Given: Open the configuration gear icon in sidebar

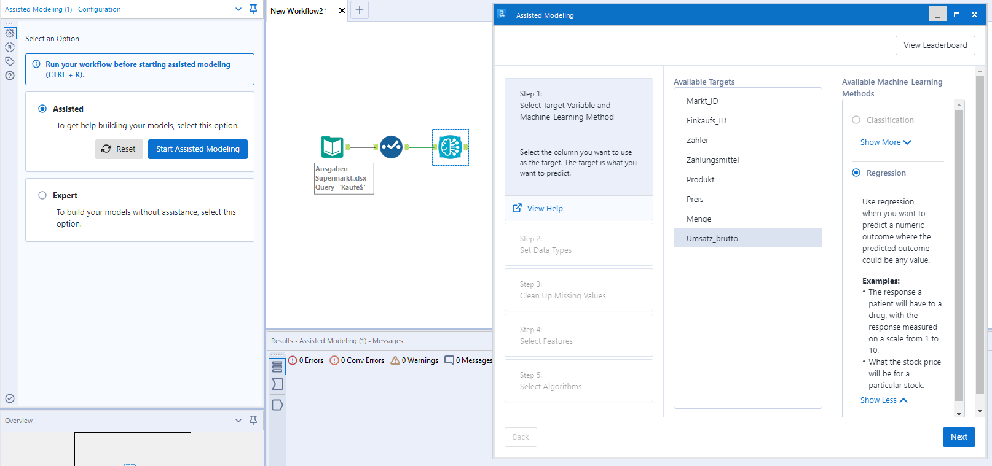Looking at the screenshot, I should 10,33.
